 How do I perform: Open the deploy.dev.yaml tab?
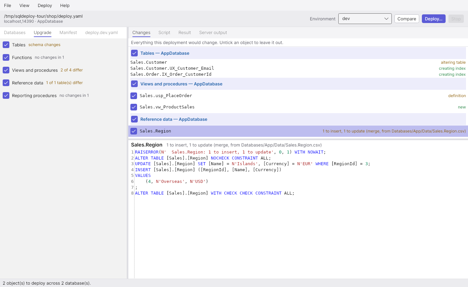[x=102, y=32]
